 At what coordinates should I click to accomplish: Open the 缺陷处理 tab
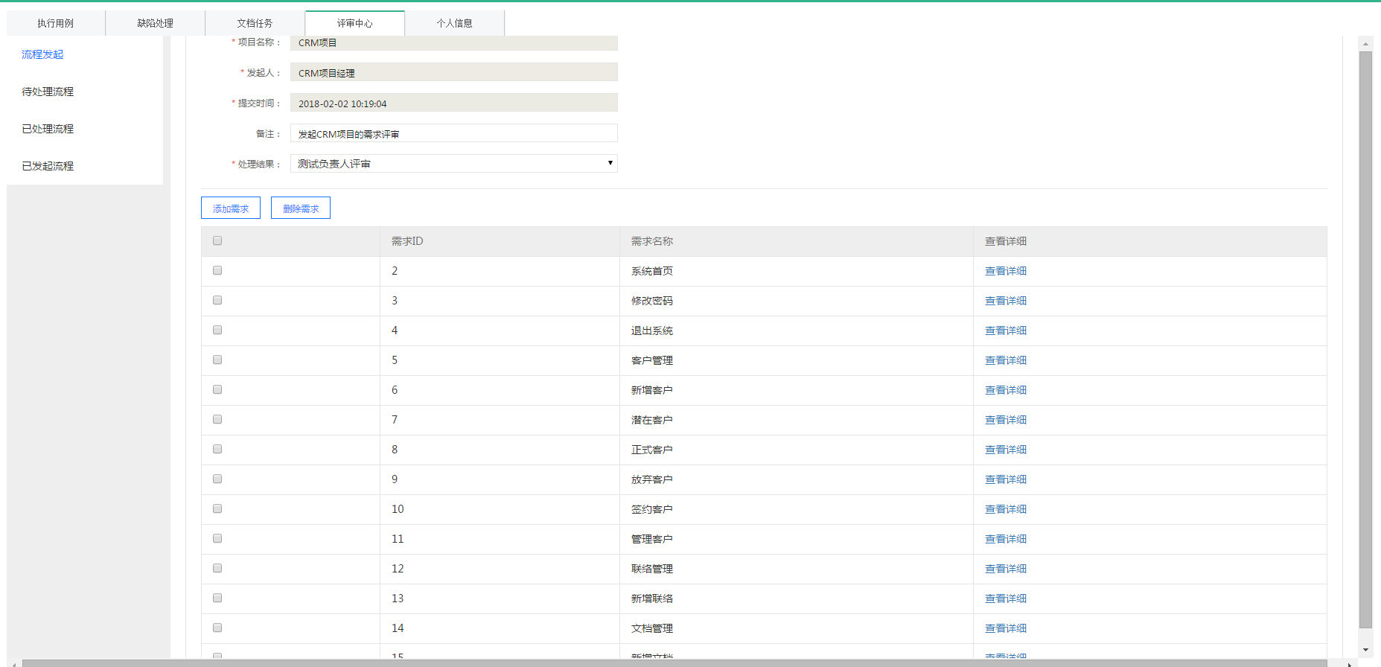pyautogui.click(x=155, y=23)
